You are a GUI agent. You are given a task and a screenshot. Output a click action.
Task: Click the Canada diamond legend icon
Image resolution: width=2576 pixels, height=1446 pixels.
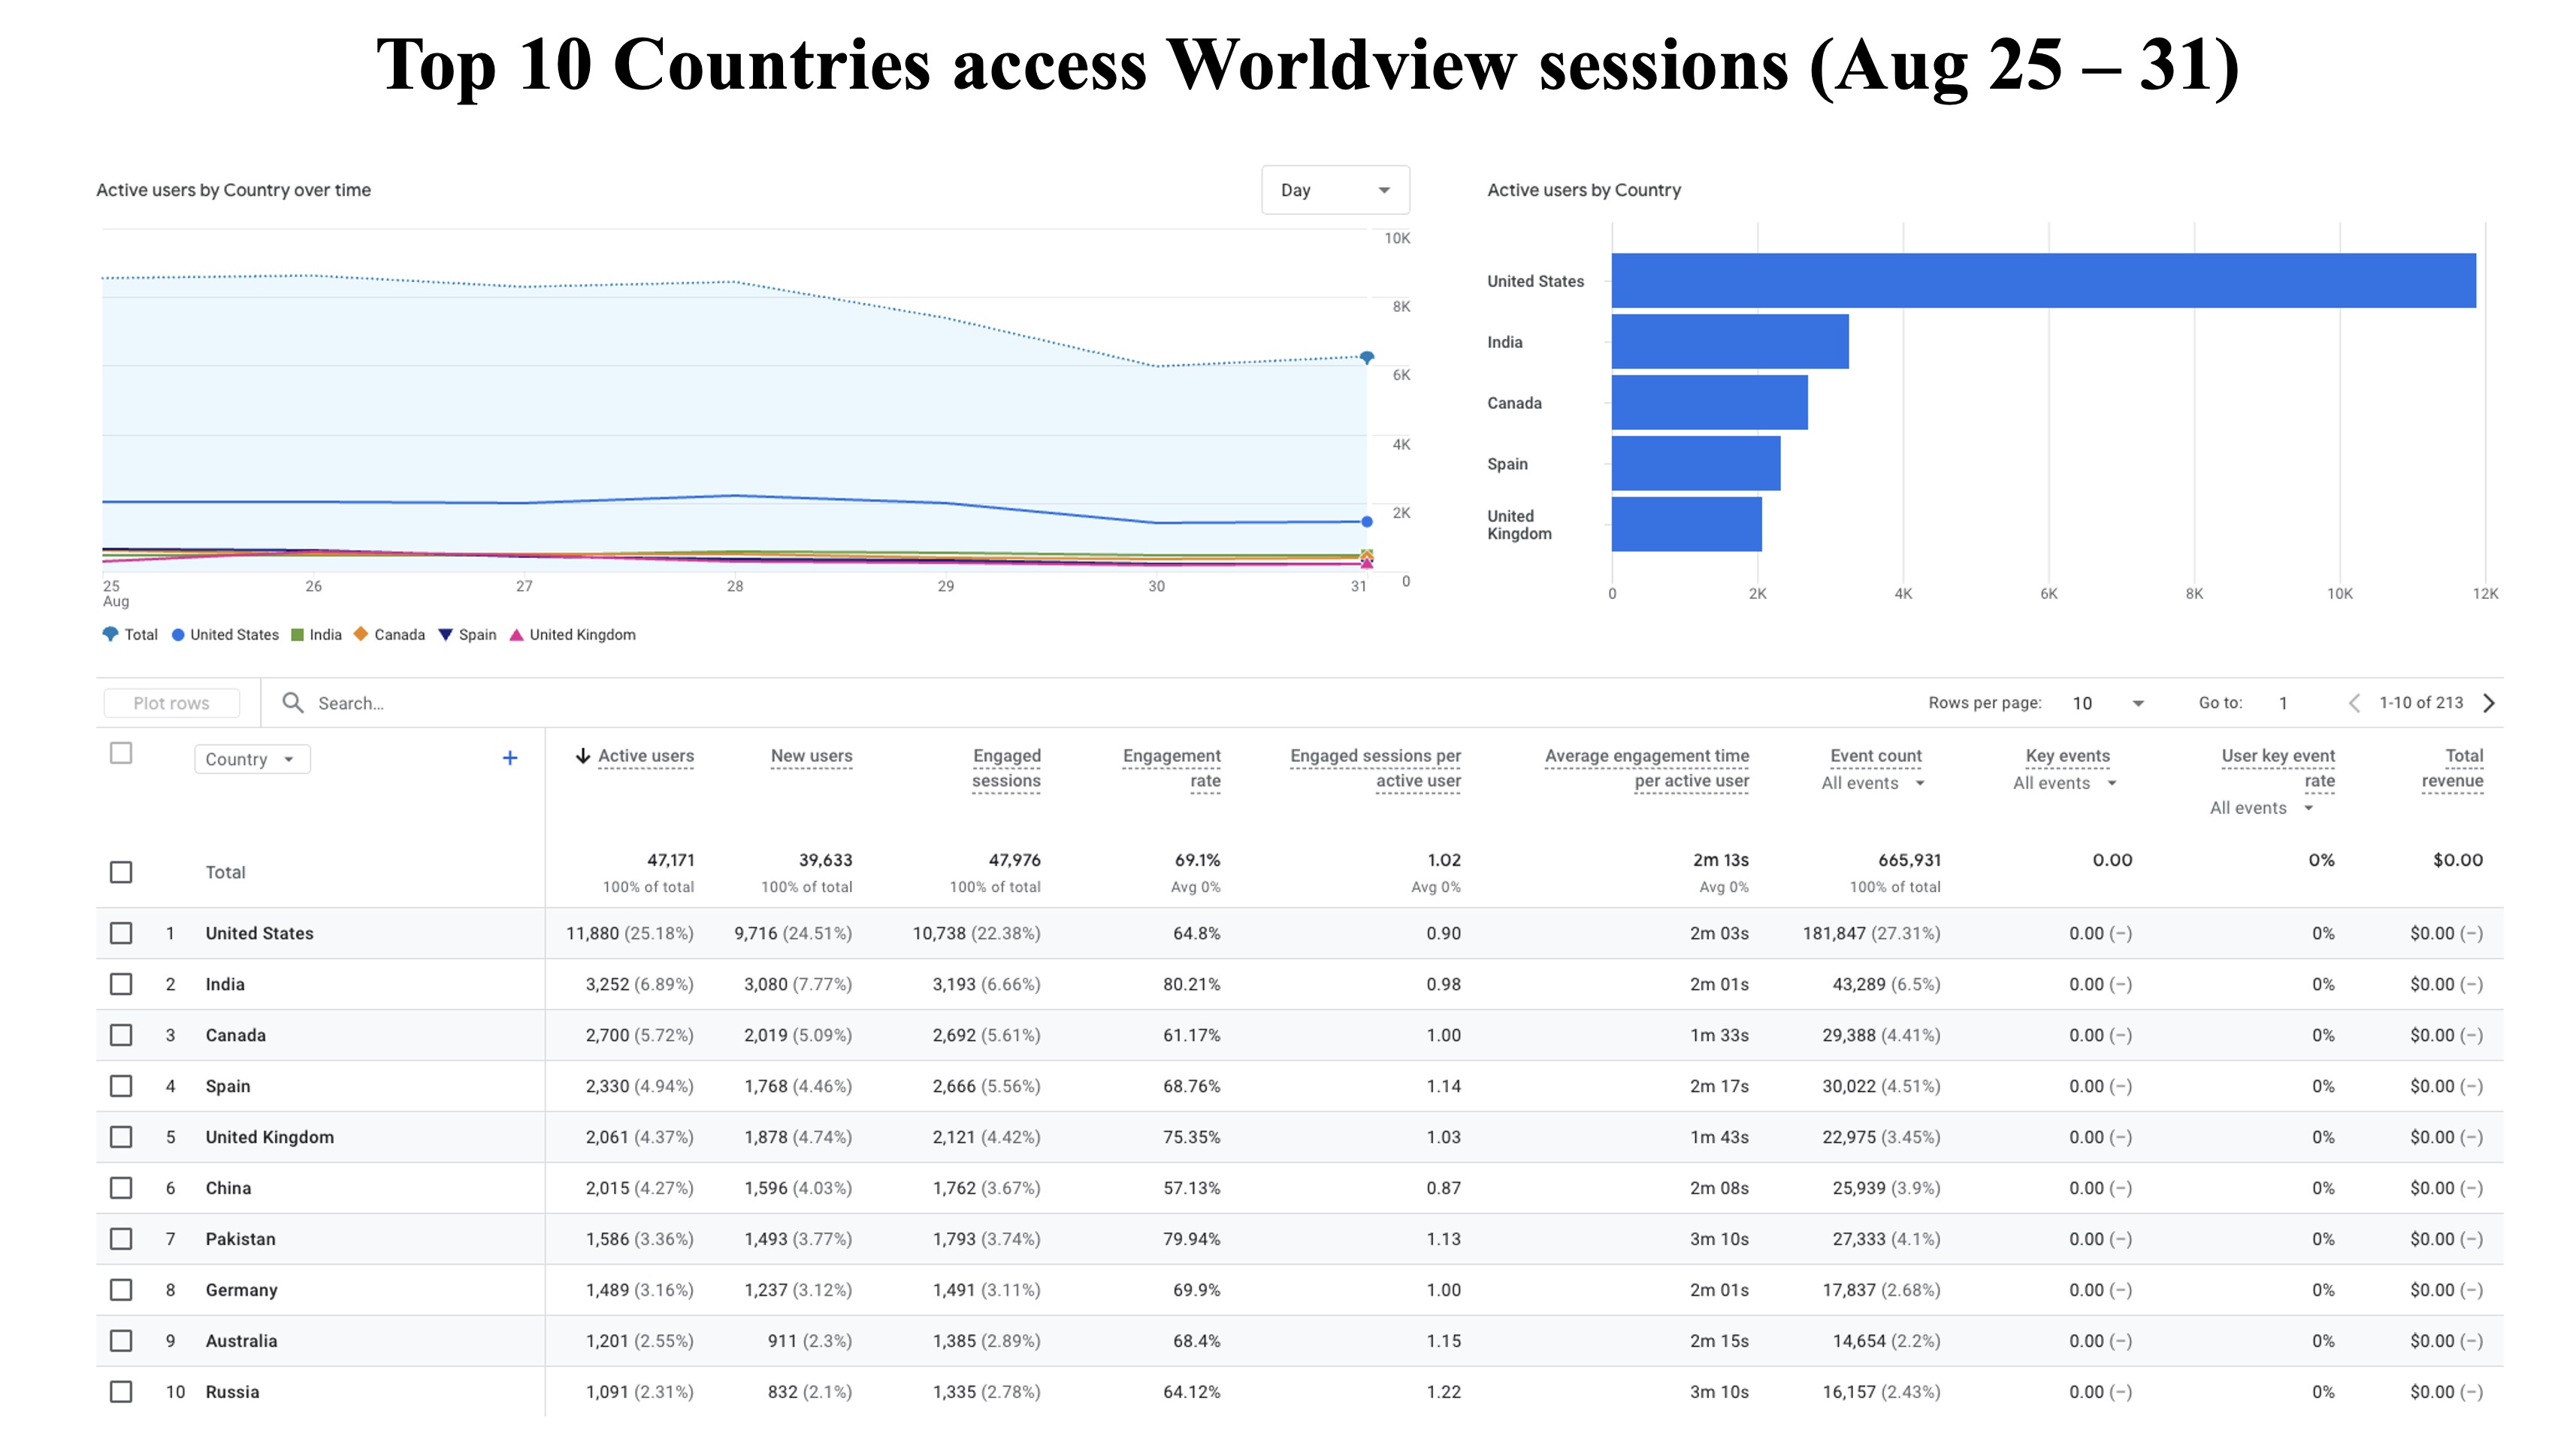[361, 634]
